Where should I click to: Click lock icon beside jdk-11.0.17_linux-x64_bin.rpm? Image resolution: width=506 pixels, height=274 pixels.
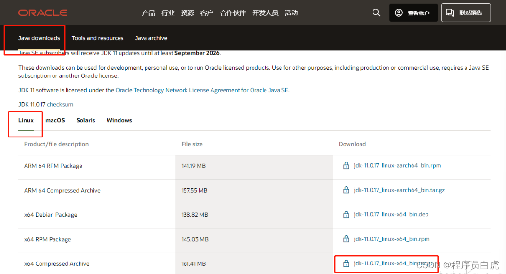click(x=346, y=239)
